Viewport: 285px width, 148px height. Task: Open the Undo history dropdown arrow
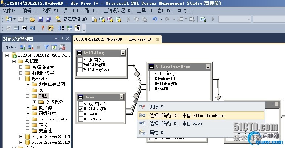point(161,19)
